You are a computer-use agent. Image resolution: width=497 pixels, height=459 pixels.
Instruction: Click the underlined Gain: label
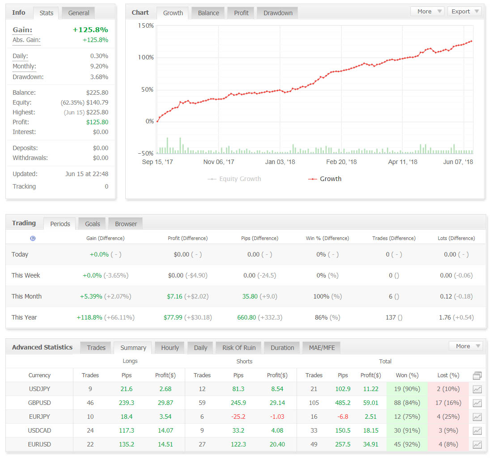point(22,30)
